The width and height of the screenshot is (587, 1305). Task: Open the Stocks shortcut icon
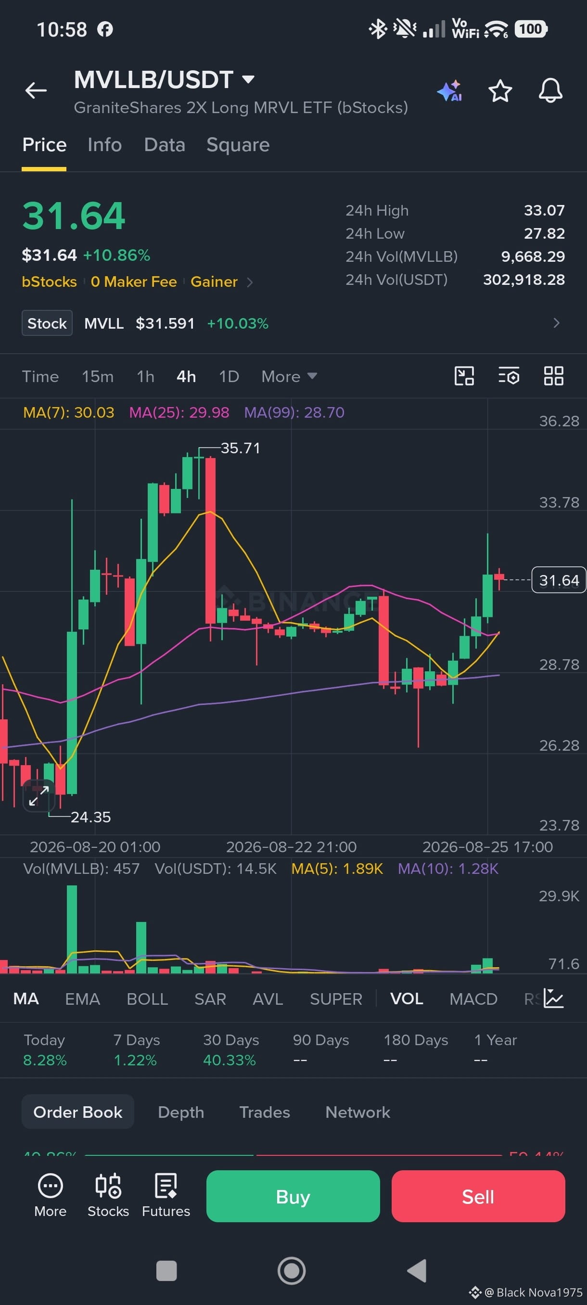pos(108,1195)
